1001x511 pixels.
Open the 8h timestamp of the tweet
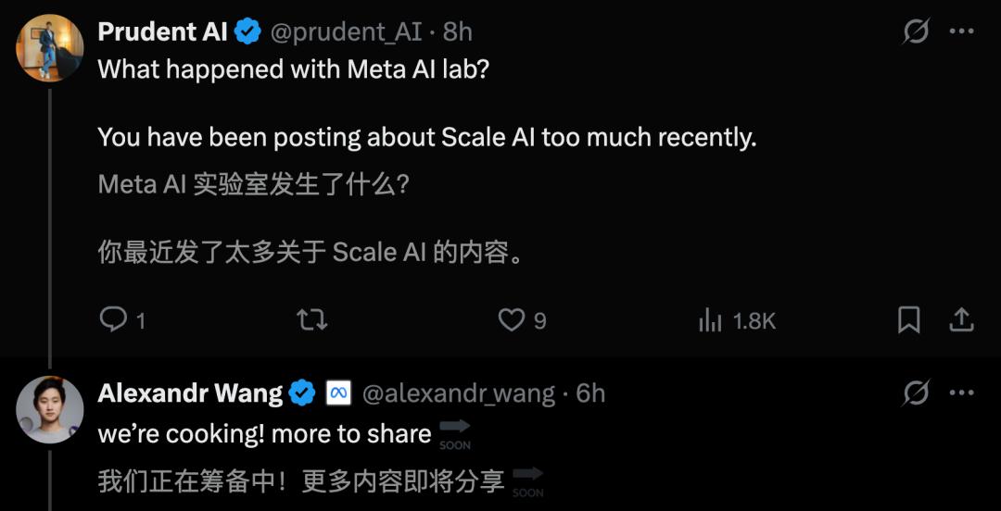(458, 32)
